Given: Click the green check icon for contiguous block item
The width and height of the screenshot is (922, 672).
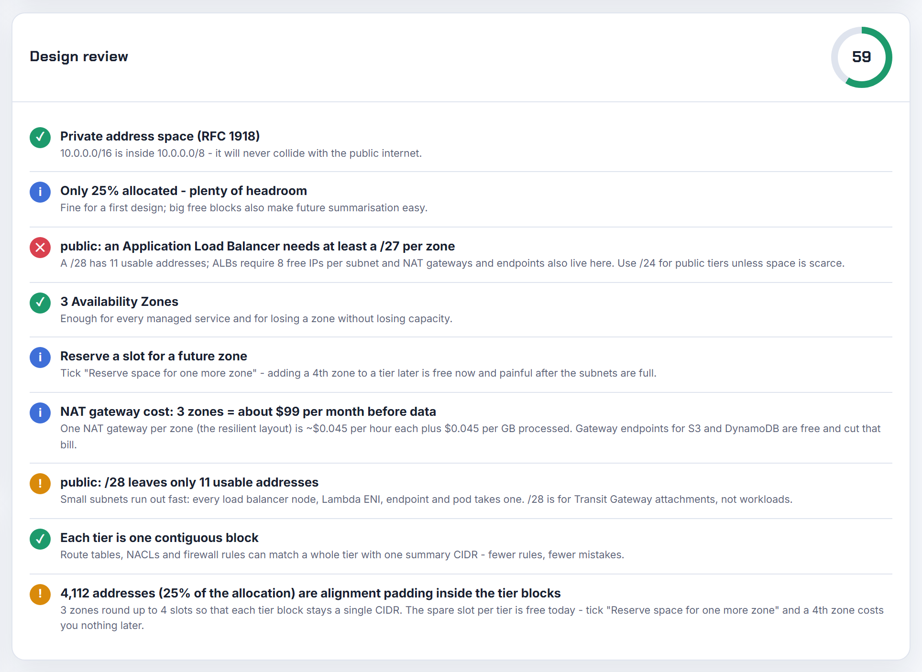Looking at the screenshot, I should click(x=40, y=539).
